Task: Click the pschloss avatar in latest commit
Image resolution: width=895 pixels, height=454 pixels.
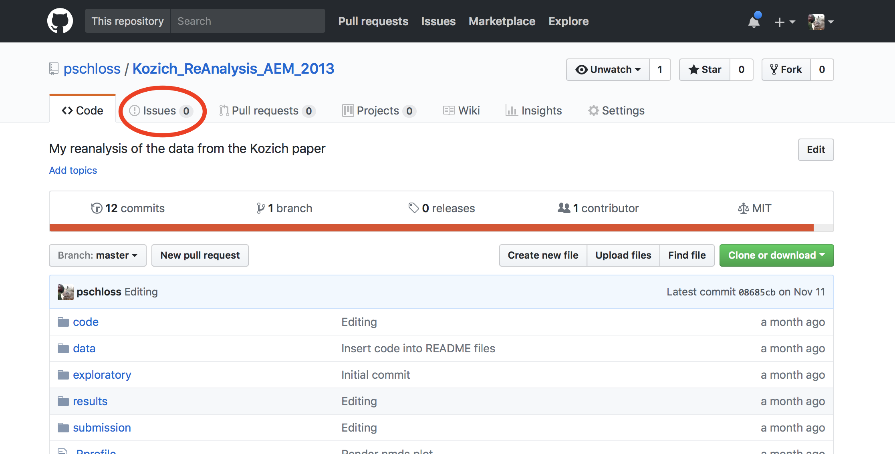Action: click(66, 292)
